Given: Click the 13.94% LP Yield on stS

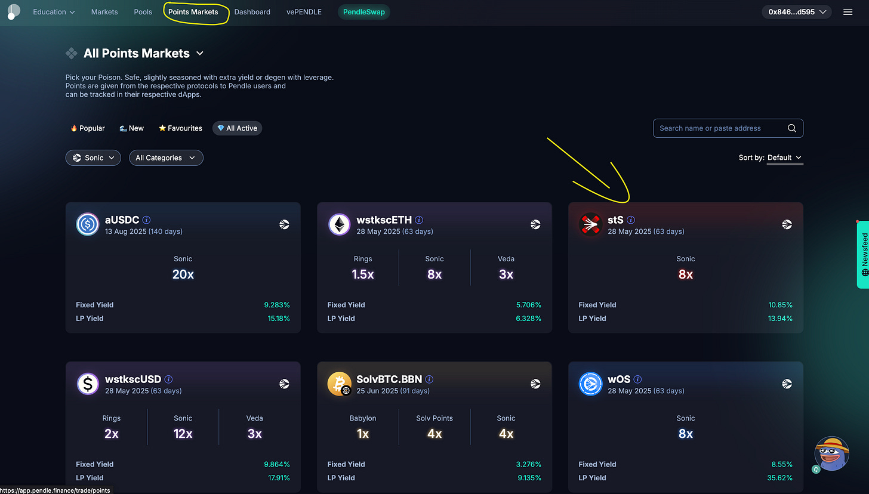Looking at the screenshot, I should pyautogui.click(x=780, y=319).
